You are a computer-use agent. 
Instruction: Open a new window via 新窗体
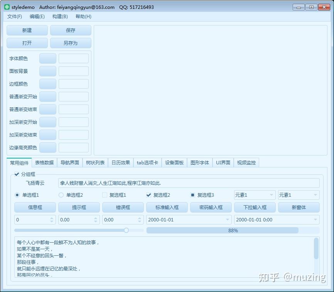299,207
